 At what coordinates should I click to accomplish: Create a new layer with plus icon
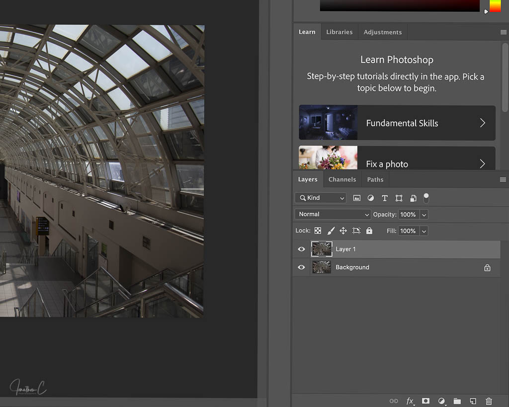[x=473, y=401]
